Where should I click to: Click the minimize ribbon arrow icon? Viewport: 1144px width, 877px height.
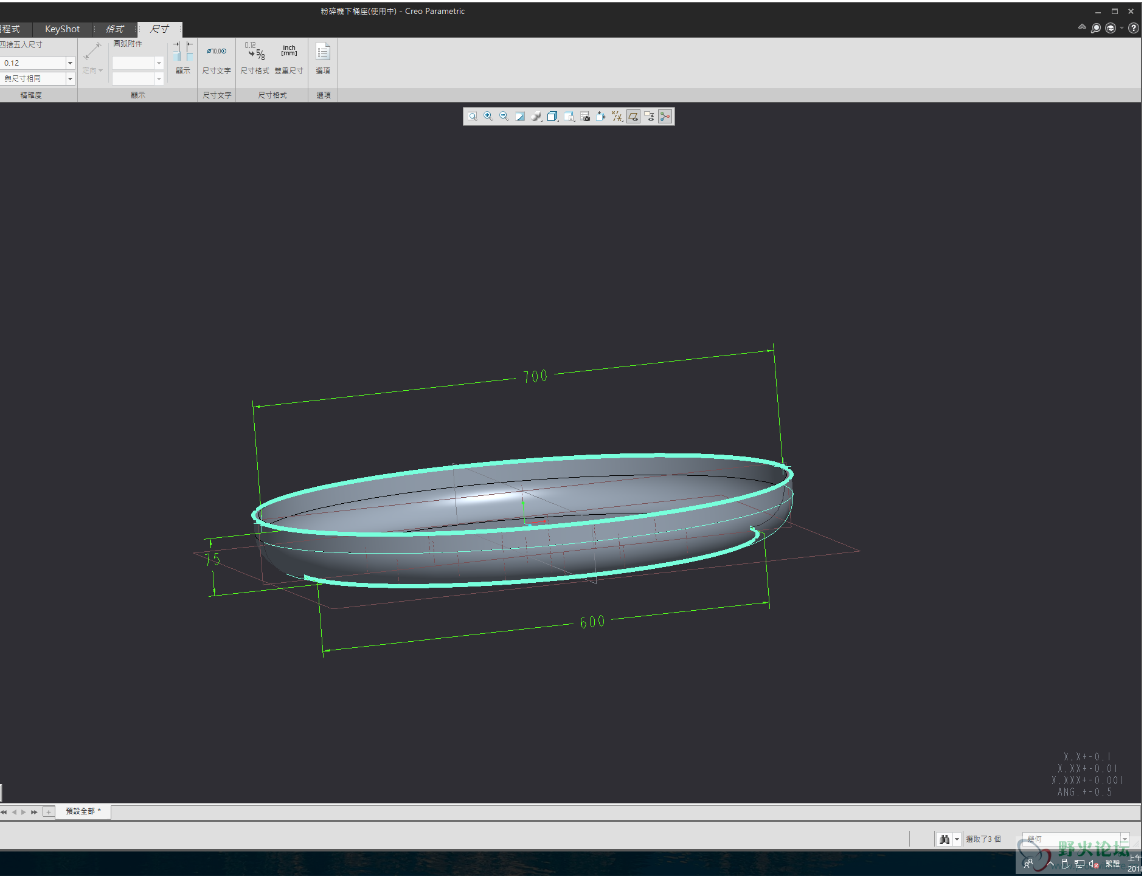[1082, 27]
